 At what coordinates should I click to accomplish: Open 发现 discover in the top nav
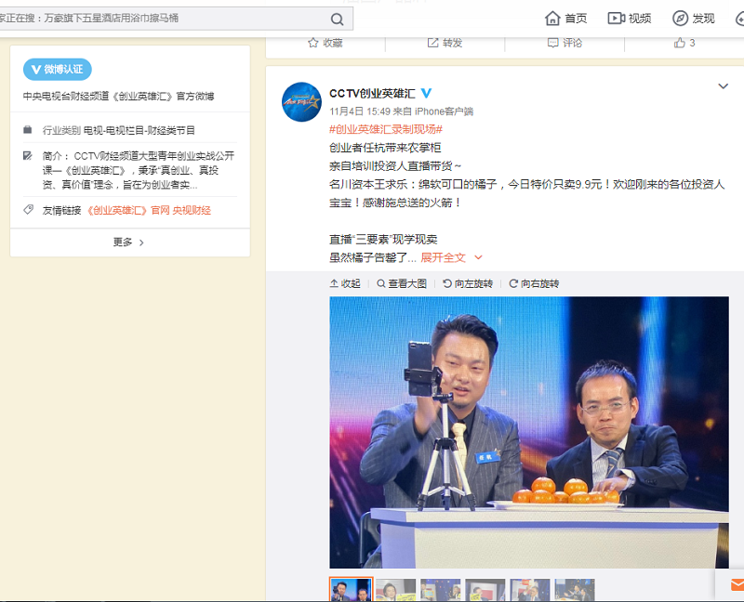pos(693,19)
